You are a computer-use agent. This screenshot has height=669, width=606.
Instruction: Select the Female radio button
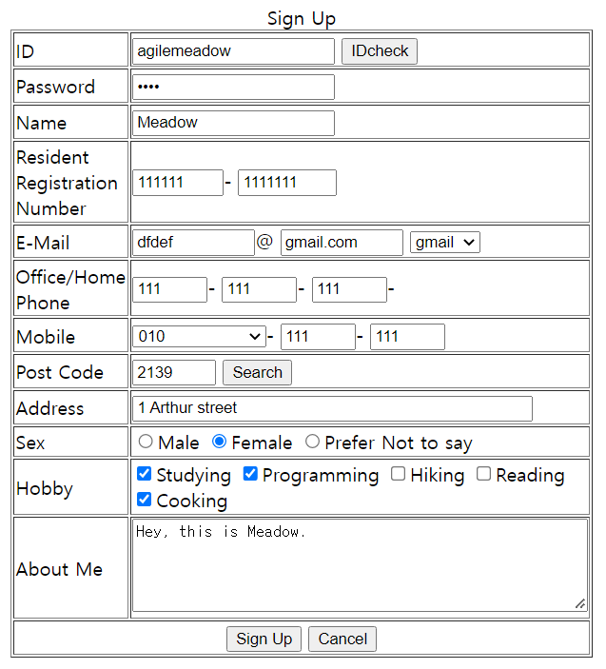point(219,442)
